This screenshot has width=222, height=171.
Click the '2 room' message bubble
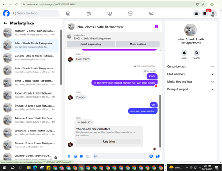coord(80,97)
